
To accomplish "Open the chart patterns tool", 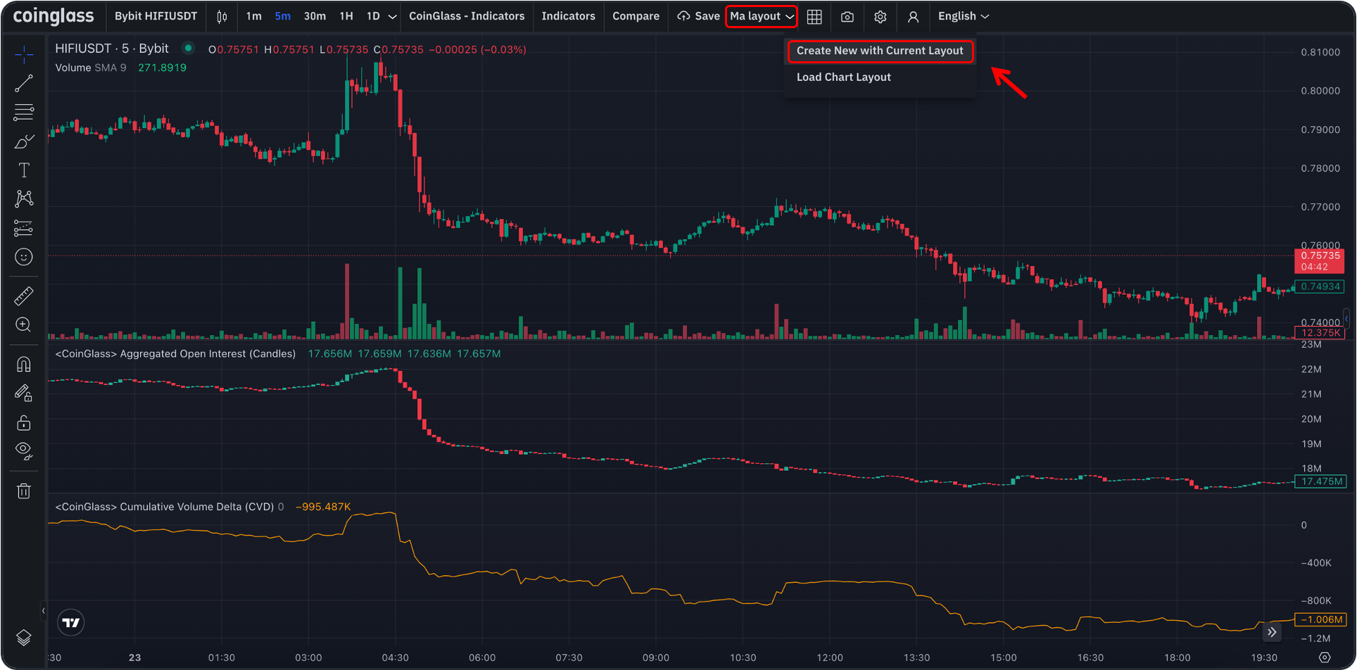I will [x=24, y=199].
